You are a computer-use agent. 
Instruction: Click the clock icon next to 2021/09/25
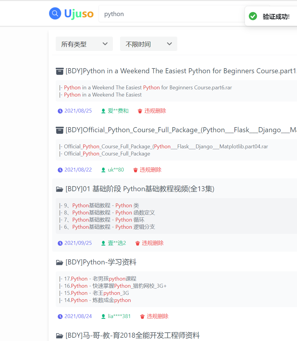[60, 243]
